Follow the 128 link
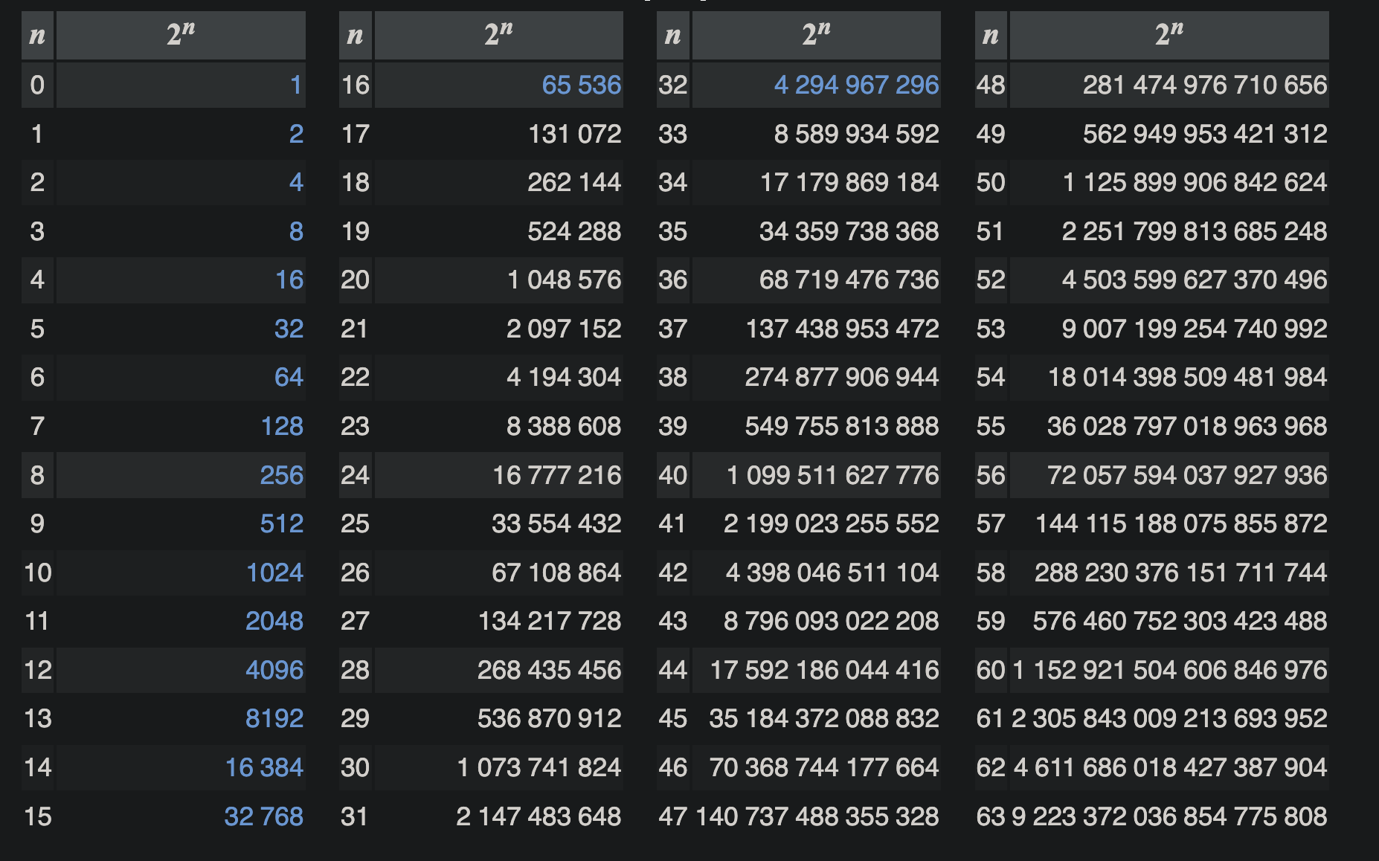The height and width of the screenshot is (861, 1379). coord(283,426)
